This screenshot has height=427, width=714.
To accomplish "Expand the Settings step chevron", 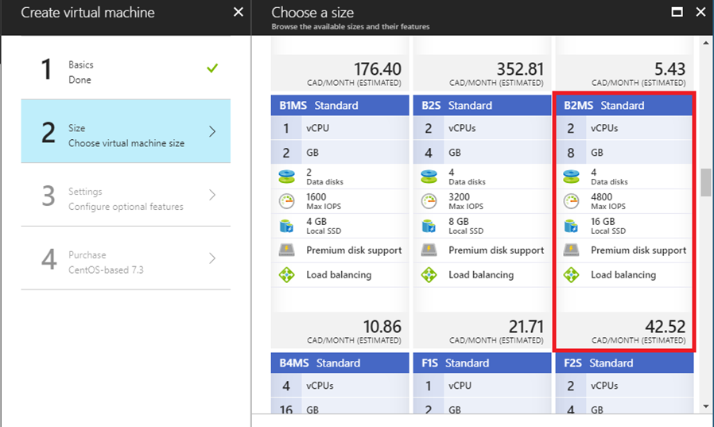I will pyautogui.click(x=212, y=195).
